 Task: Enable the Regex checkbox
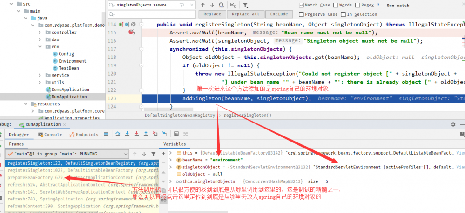(357, 5)
